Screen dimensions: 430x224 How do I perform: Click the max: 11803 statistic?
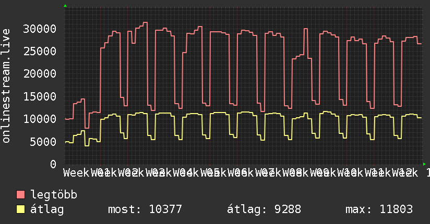pos(379,209)
